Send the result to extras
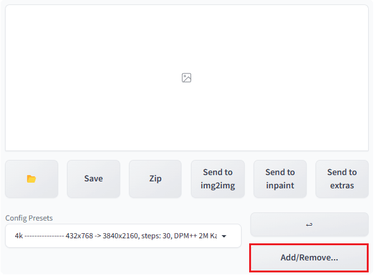Image resolution: width=375 pixels, height=280 pixels. [342, 179]
